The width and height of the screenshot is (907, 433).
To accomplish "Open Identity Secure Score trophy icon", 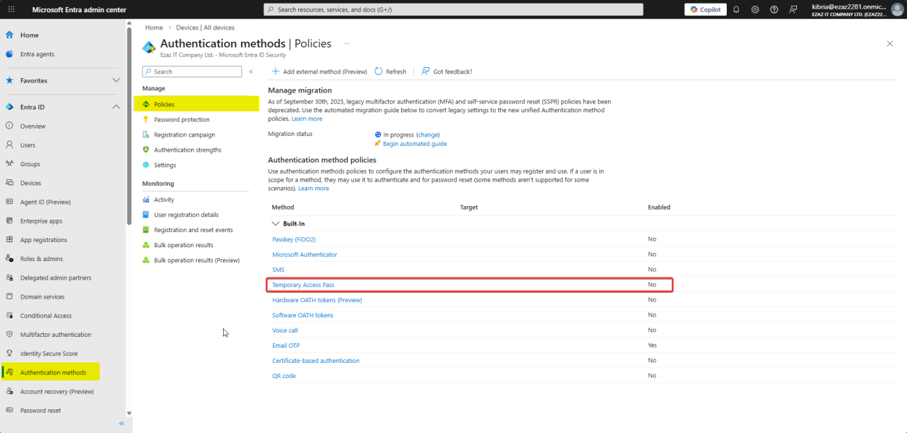I will coord(9,353).
